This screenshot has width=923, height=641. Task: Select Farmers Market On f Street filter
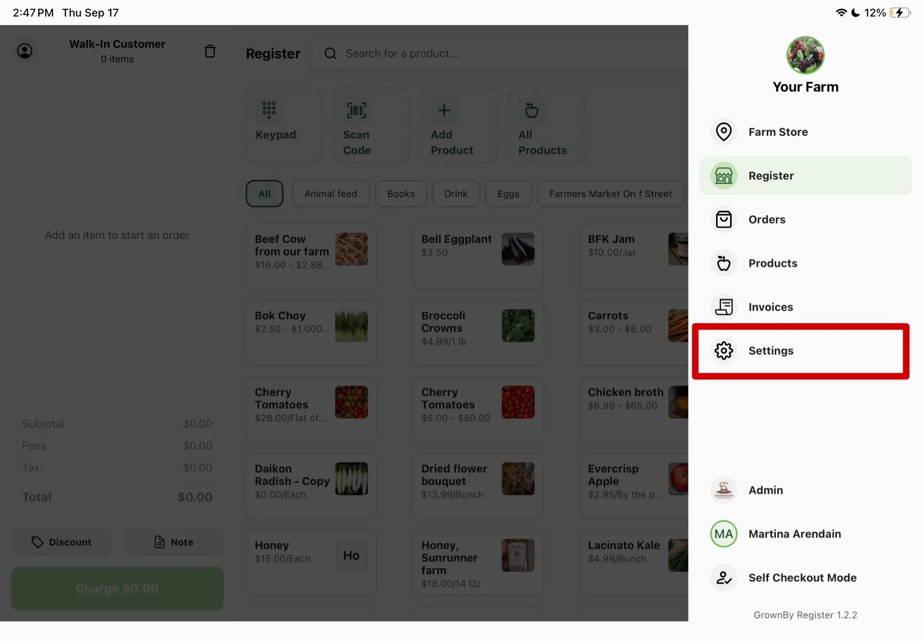(610, 194)
